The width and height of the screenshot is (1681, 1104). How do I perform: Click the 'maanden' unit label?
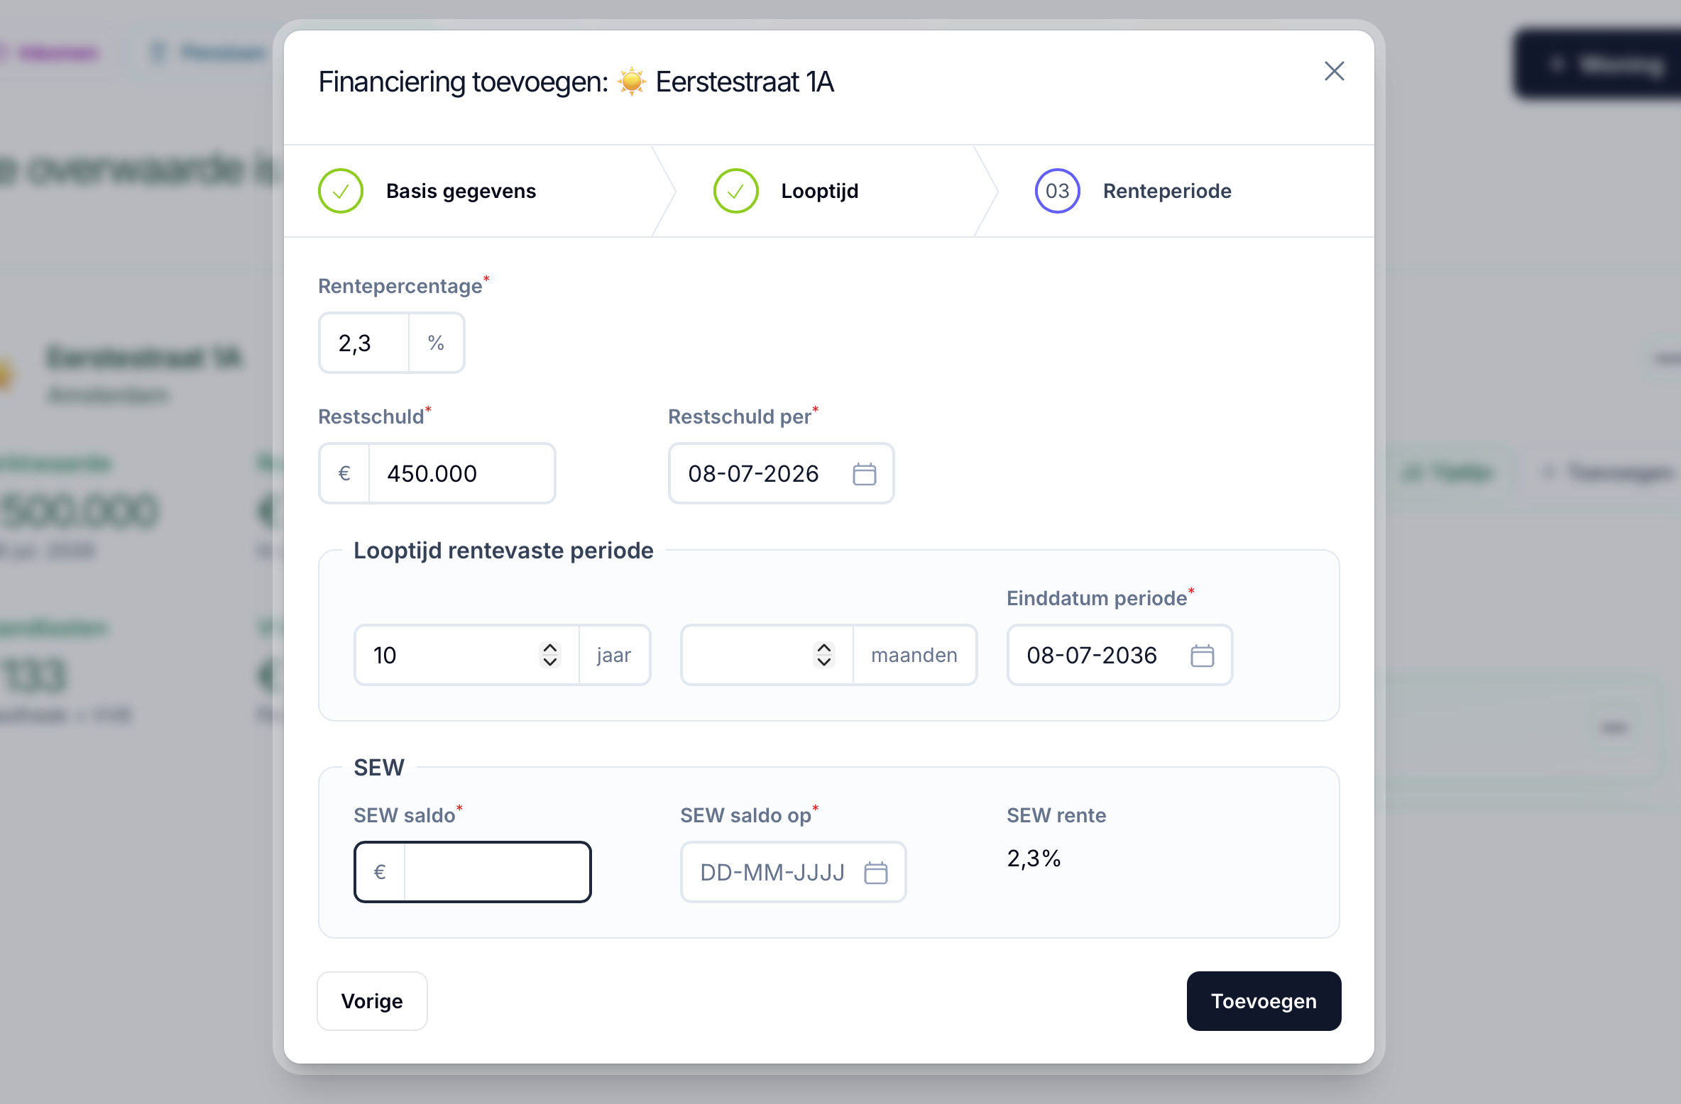point(914,655)
